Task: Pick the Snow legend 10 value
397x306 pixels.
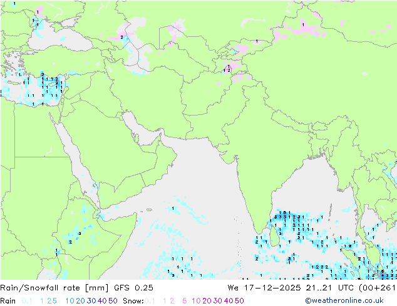Action: (x=196, y=301)
